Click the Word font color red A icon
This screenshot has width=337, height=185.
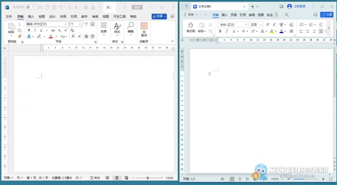pyautogui.click(x=50, y=36)
